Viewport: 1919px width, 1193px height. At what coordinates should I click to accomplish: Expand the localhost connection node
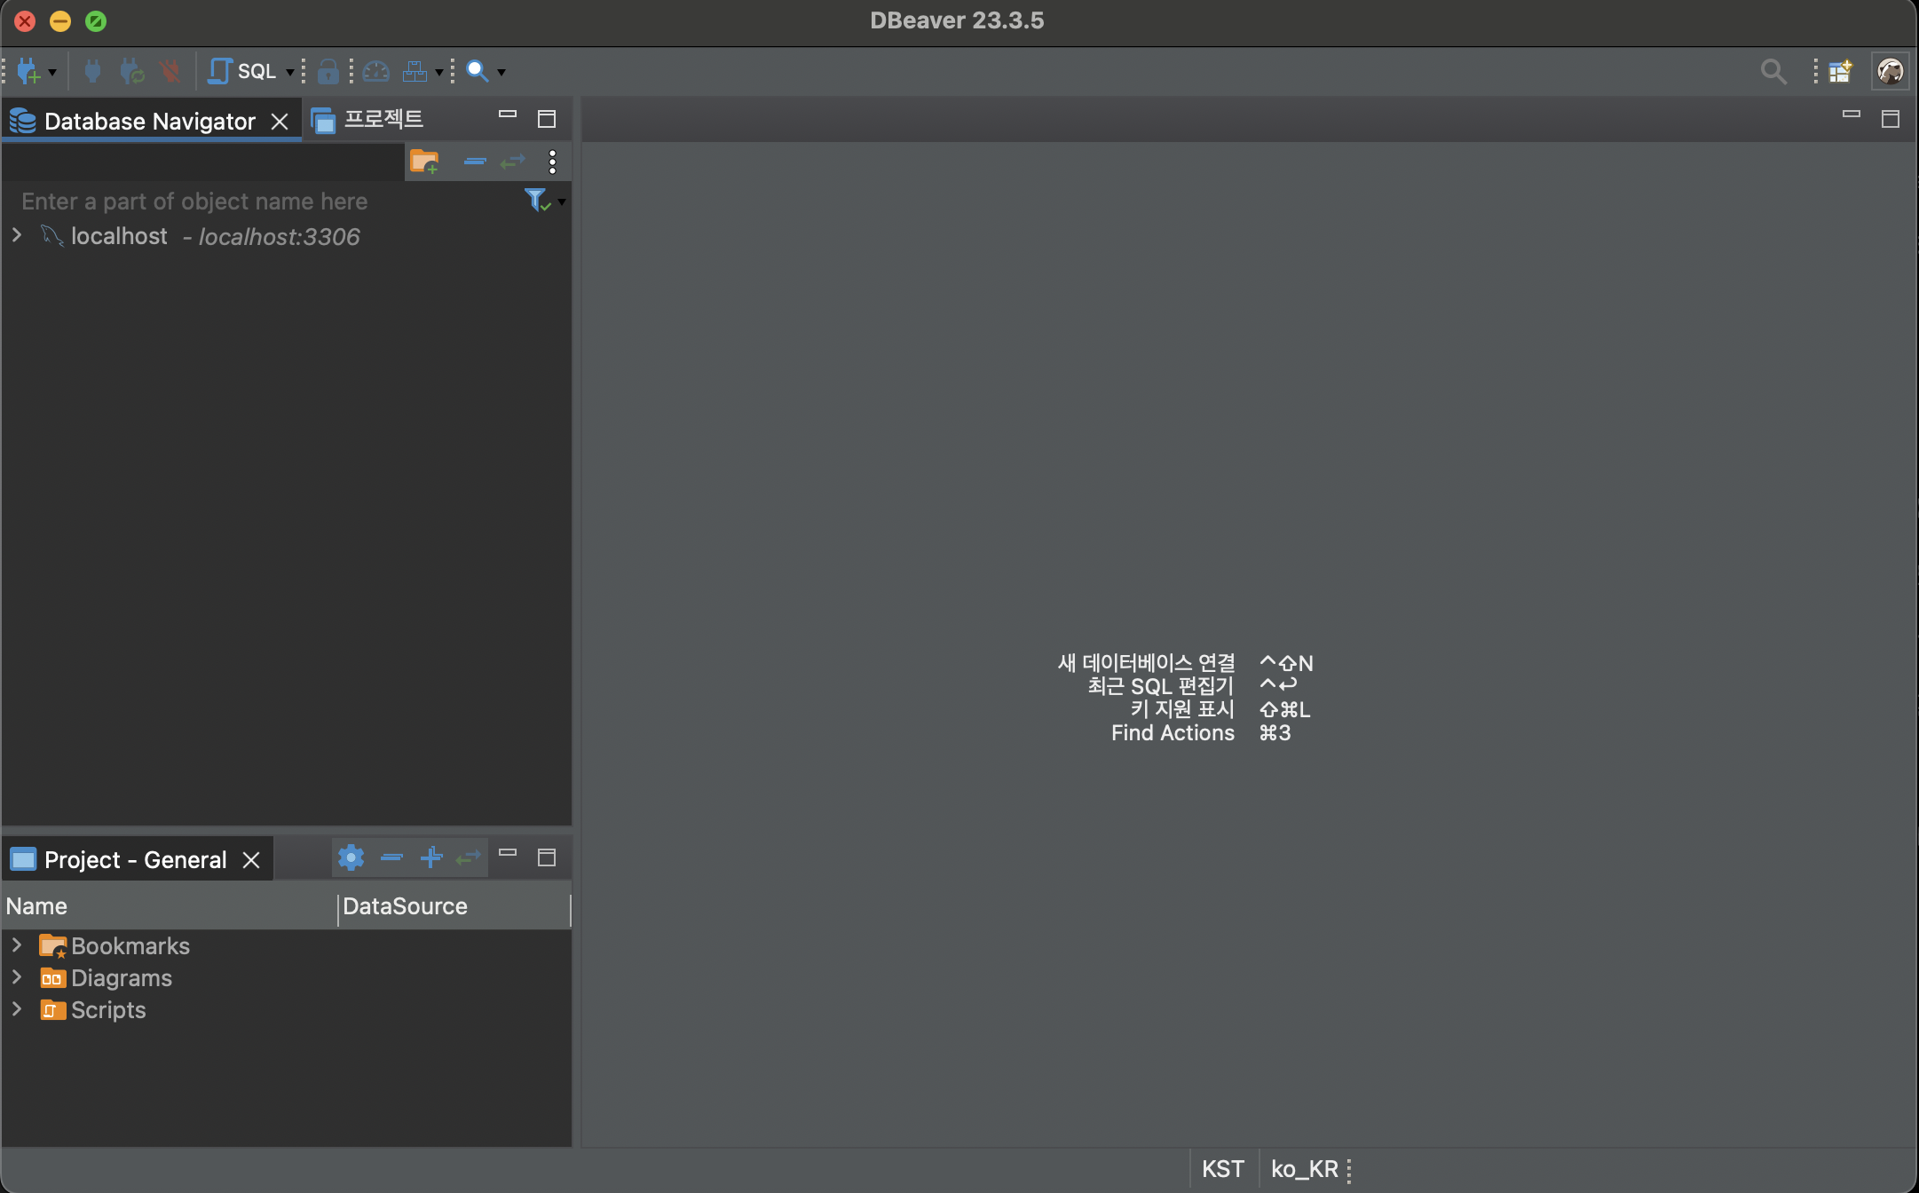pyautogui.click(x=17, y=236)
